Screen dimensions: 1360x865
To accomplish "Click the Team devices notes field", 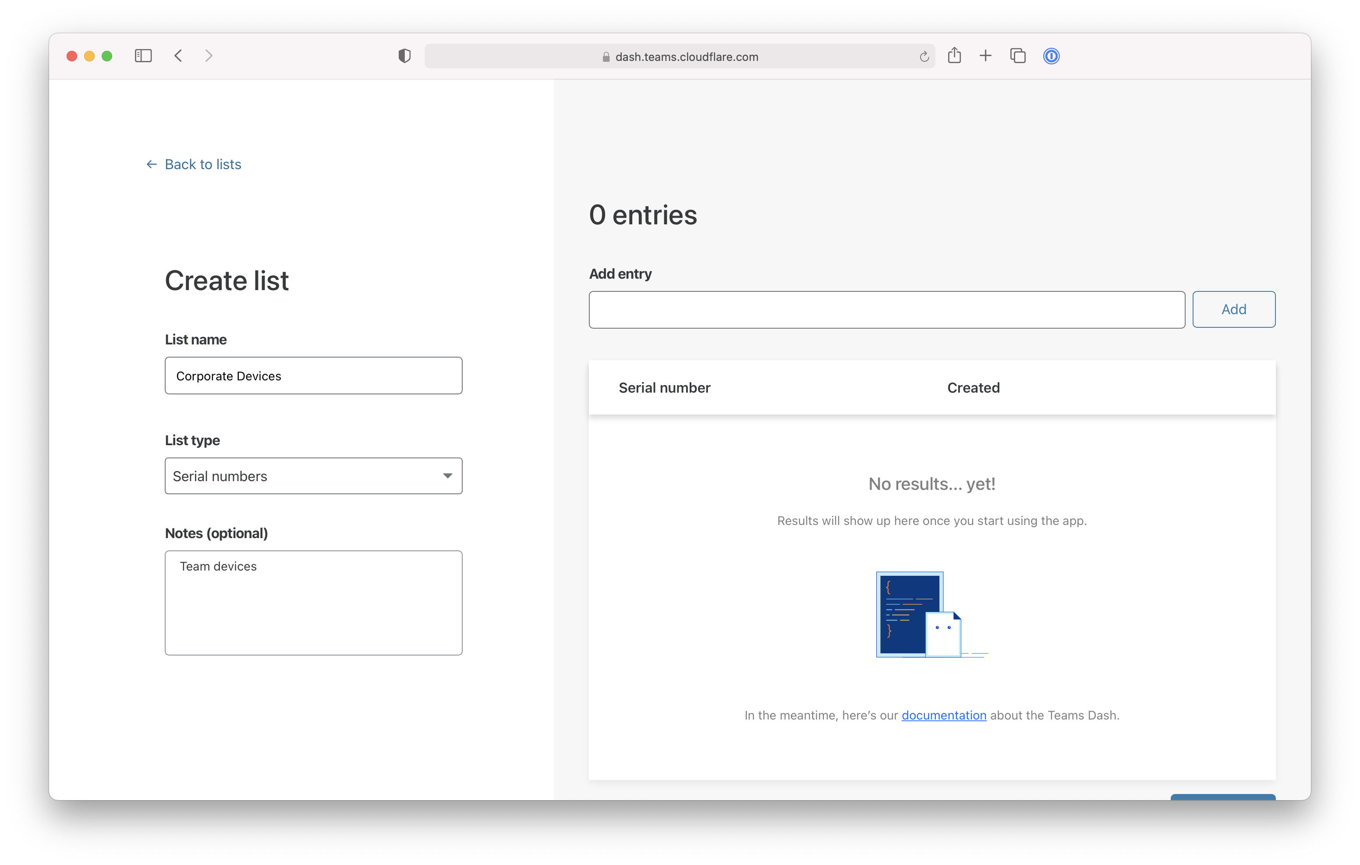I will pyautogui.click(x=313, y=602).
